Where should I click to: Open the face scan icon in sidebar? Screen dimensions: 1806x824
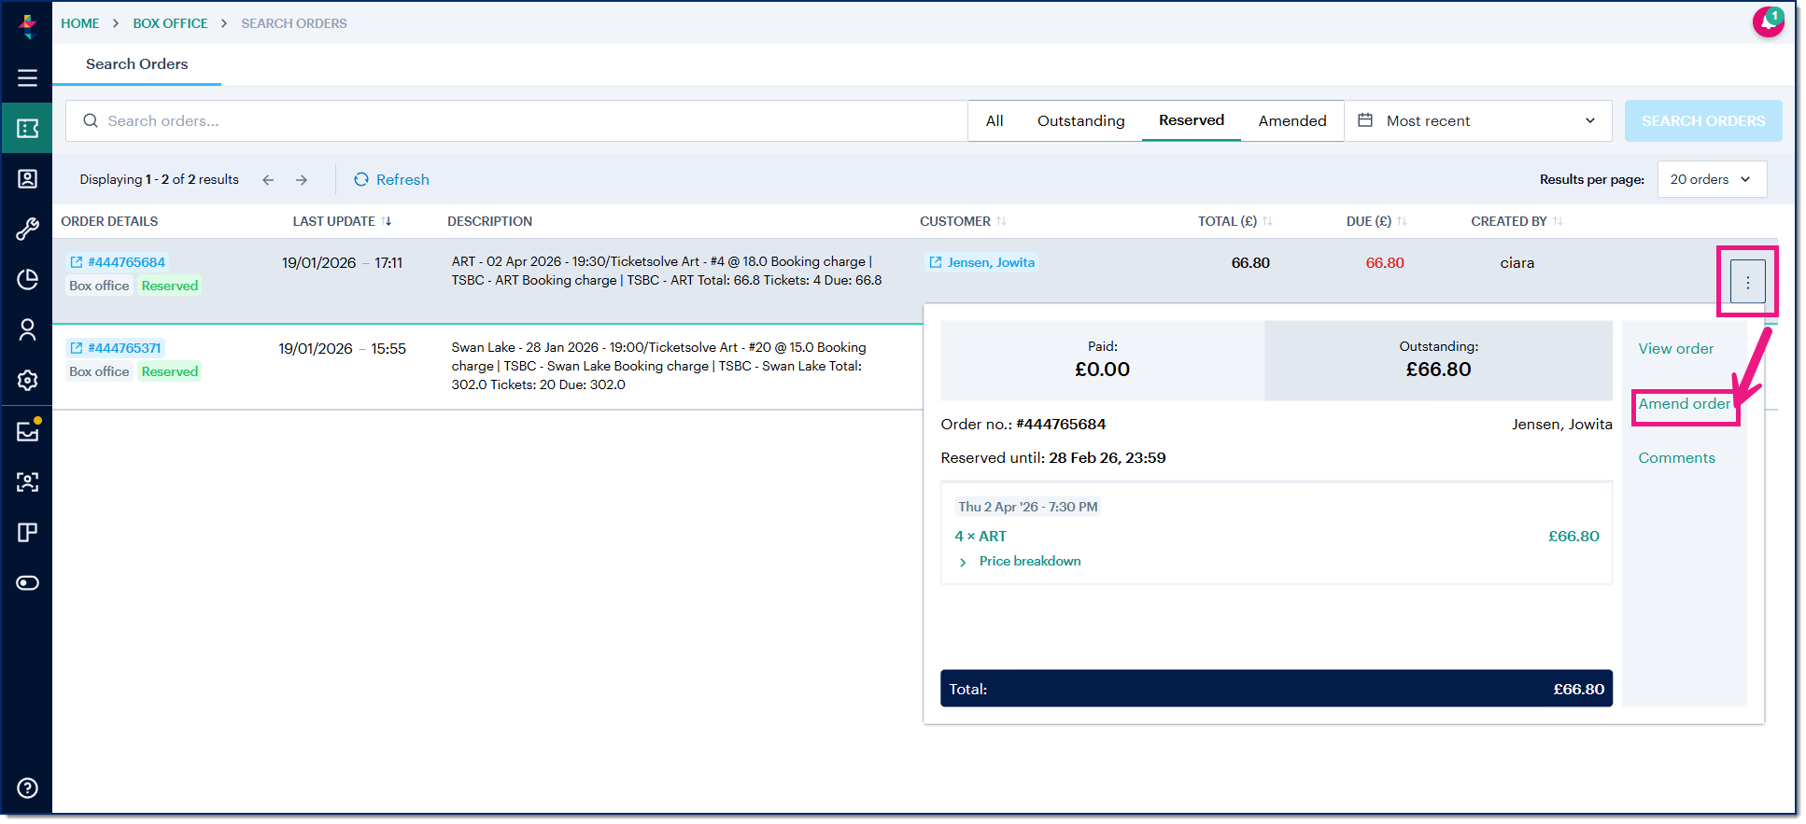pos(27,482)
